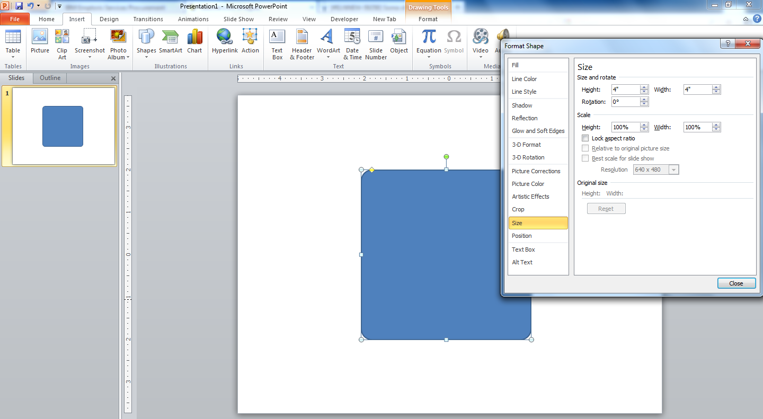Click the Help question mark icon in ribbon

[x=757, y=19]
